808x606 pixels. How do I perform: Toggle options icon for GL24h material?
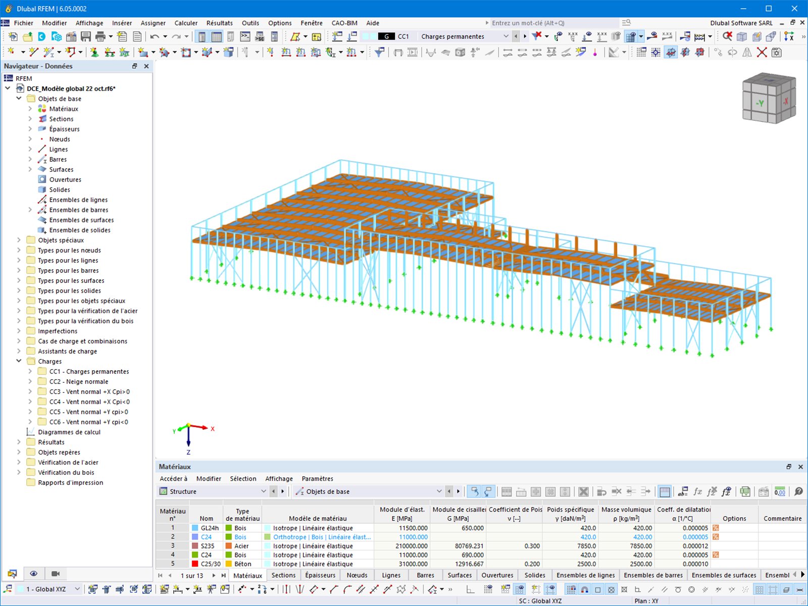(716, 528)
